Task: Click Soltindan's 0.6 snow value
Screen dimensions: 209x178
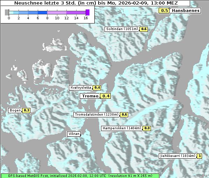Action: (x=144, y=29)
